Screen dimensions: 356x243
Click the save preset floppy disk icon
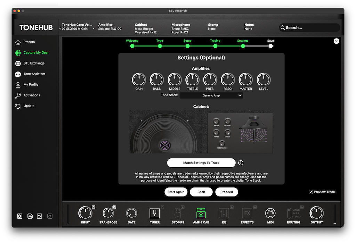coord(30,216)
